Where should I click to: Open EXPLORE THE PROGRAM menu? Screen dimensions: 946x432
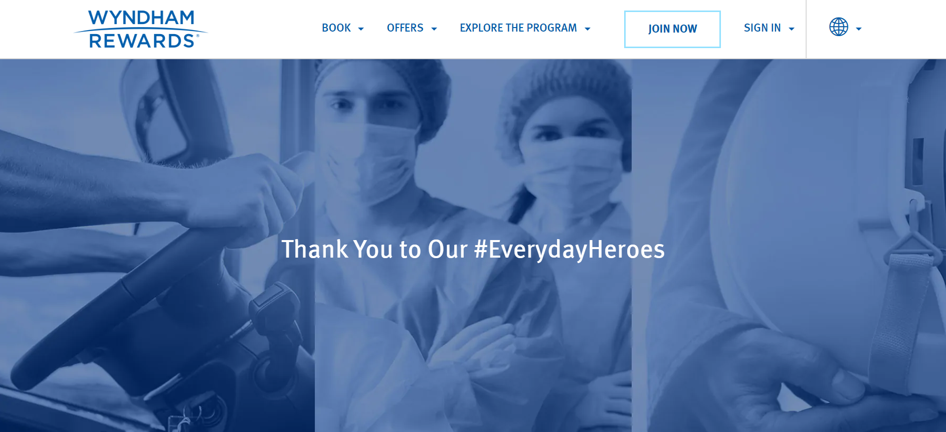point(518,28)
